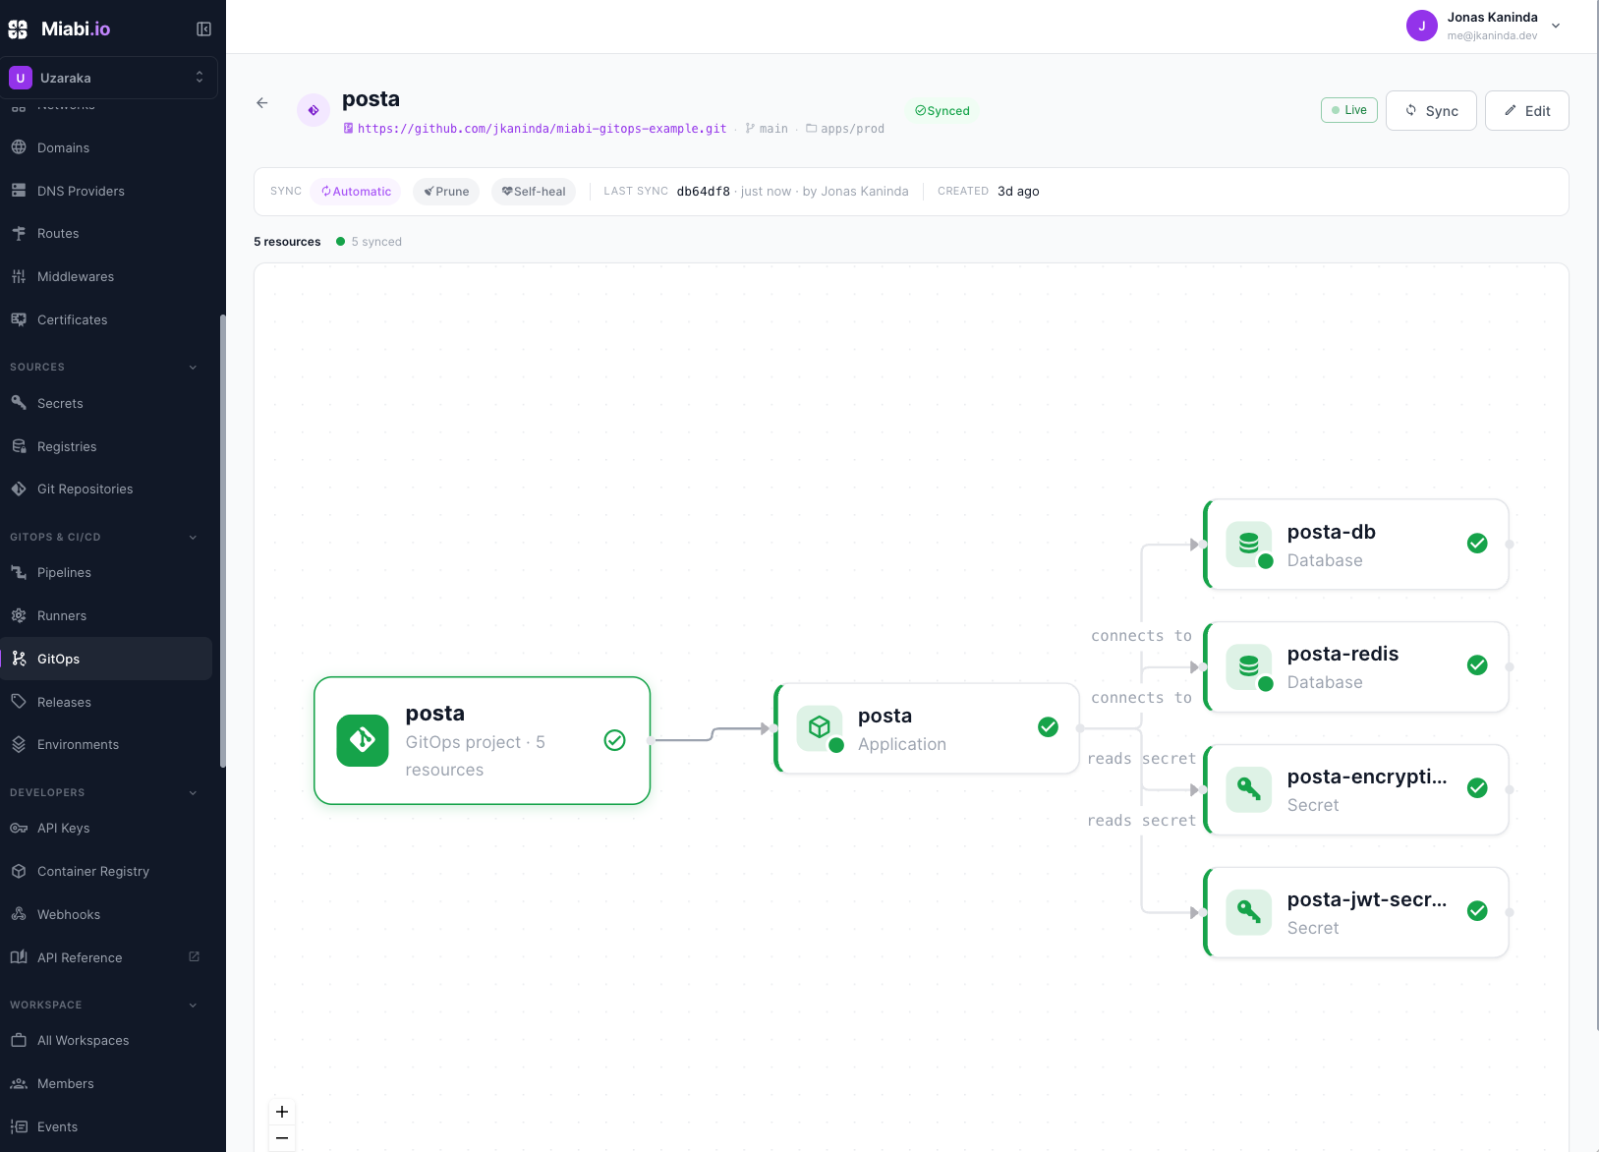Click the Synced status badge

(x=942, y=111)
